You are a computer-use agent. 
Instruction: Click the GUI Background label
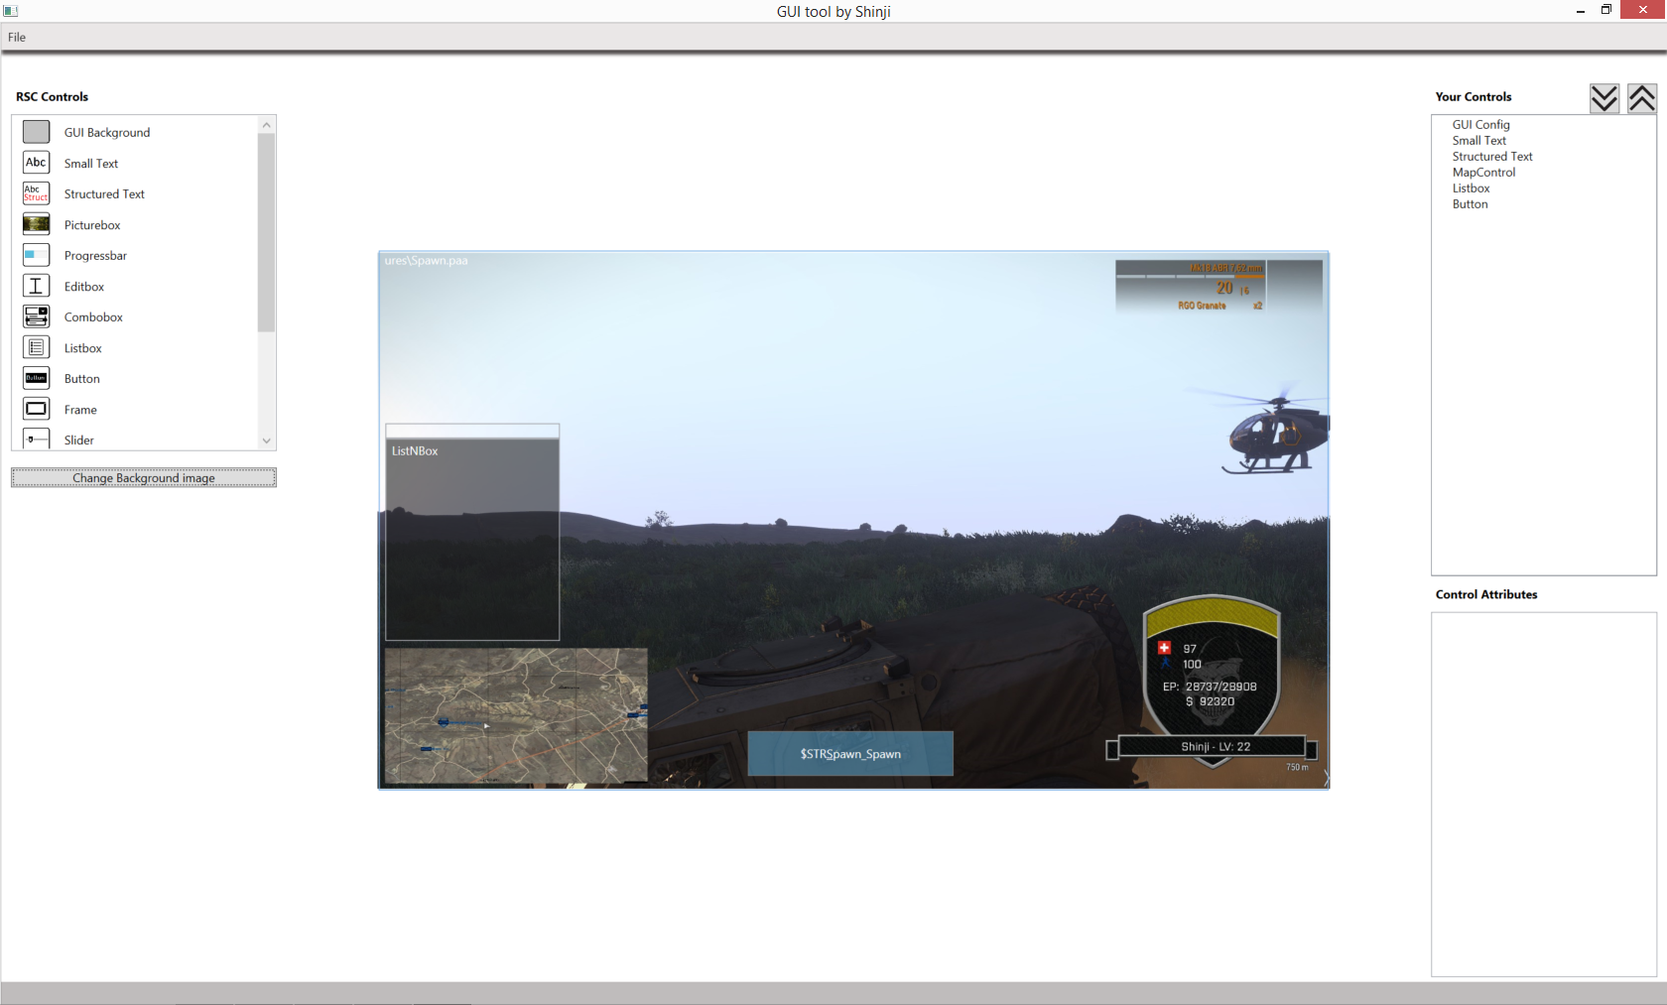pos(107,132)
